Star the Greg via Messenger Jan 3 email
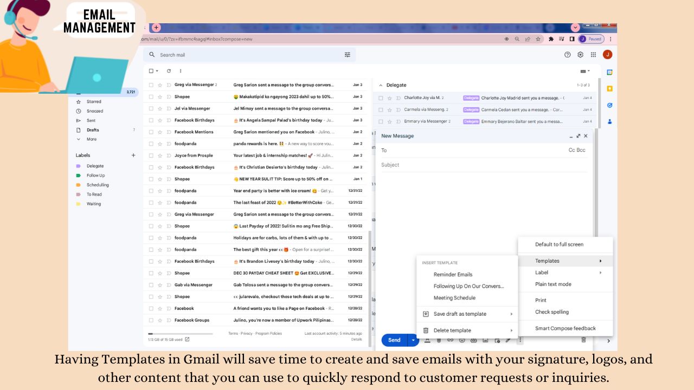This screenshot has height=390, width=694. pos(160,85)
